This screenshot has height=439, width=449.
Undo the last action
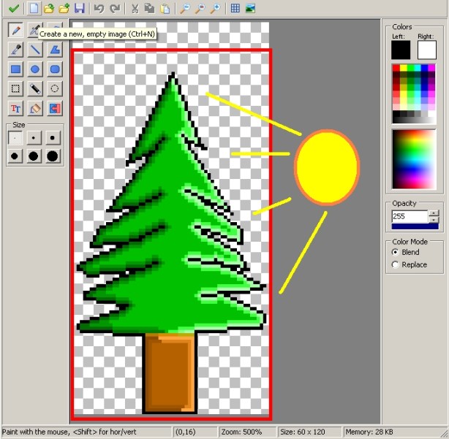[x=99, y=9]
